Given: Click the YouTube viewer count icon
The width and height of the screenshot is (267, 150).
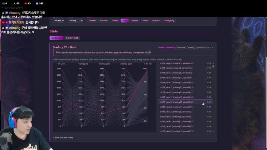Looking at the screenshot, I should click(26, 3).
